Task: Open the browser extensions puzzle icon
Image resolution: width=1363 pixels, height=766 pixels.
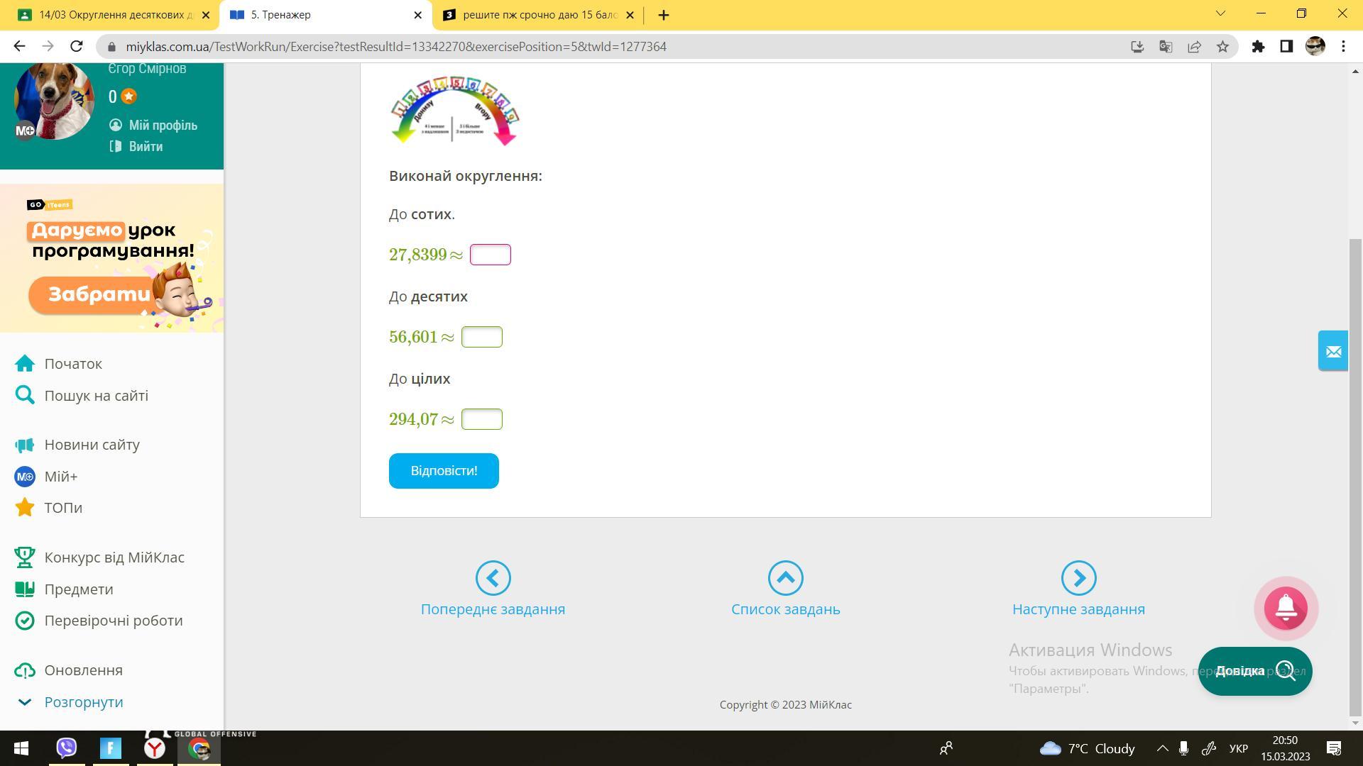Action: coord(1258,47)
